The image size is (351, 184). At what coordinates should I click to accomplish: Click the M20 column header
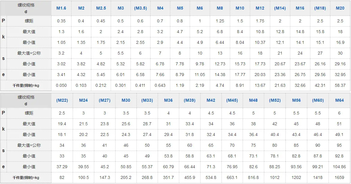[x=340, y=8]
